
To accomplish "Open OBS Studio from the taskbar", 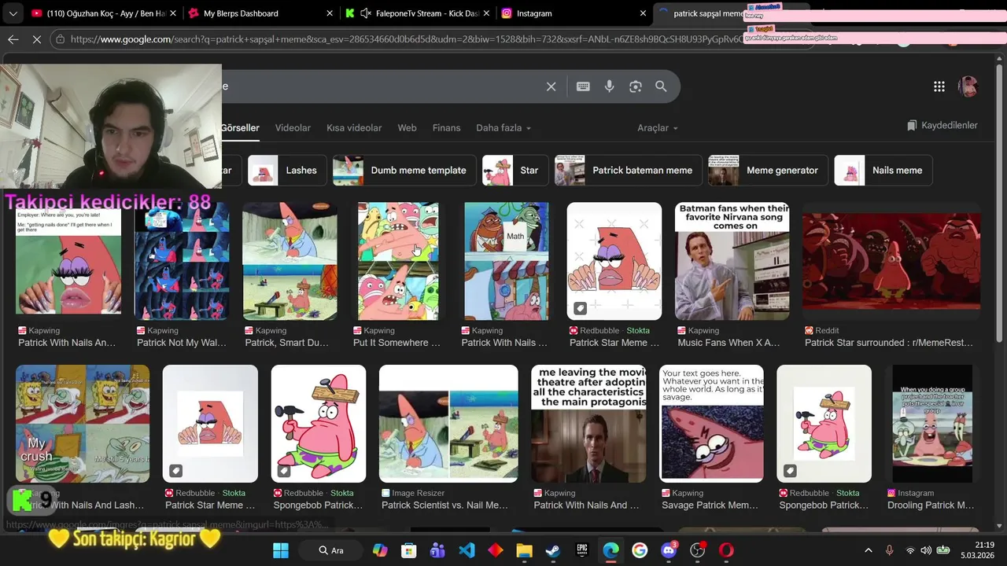I will click(698, 550).
